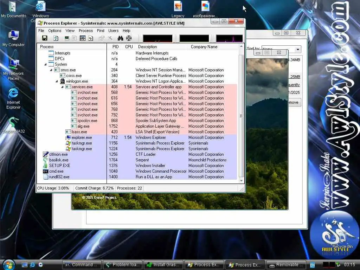Click the CPU usage history graph in the toolbar

point(157,38)
